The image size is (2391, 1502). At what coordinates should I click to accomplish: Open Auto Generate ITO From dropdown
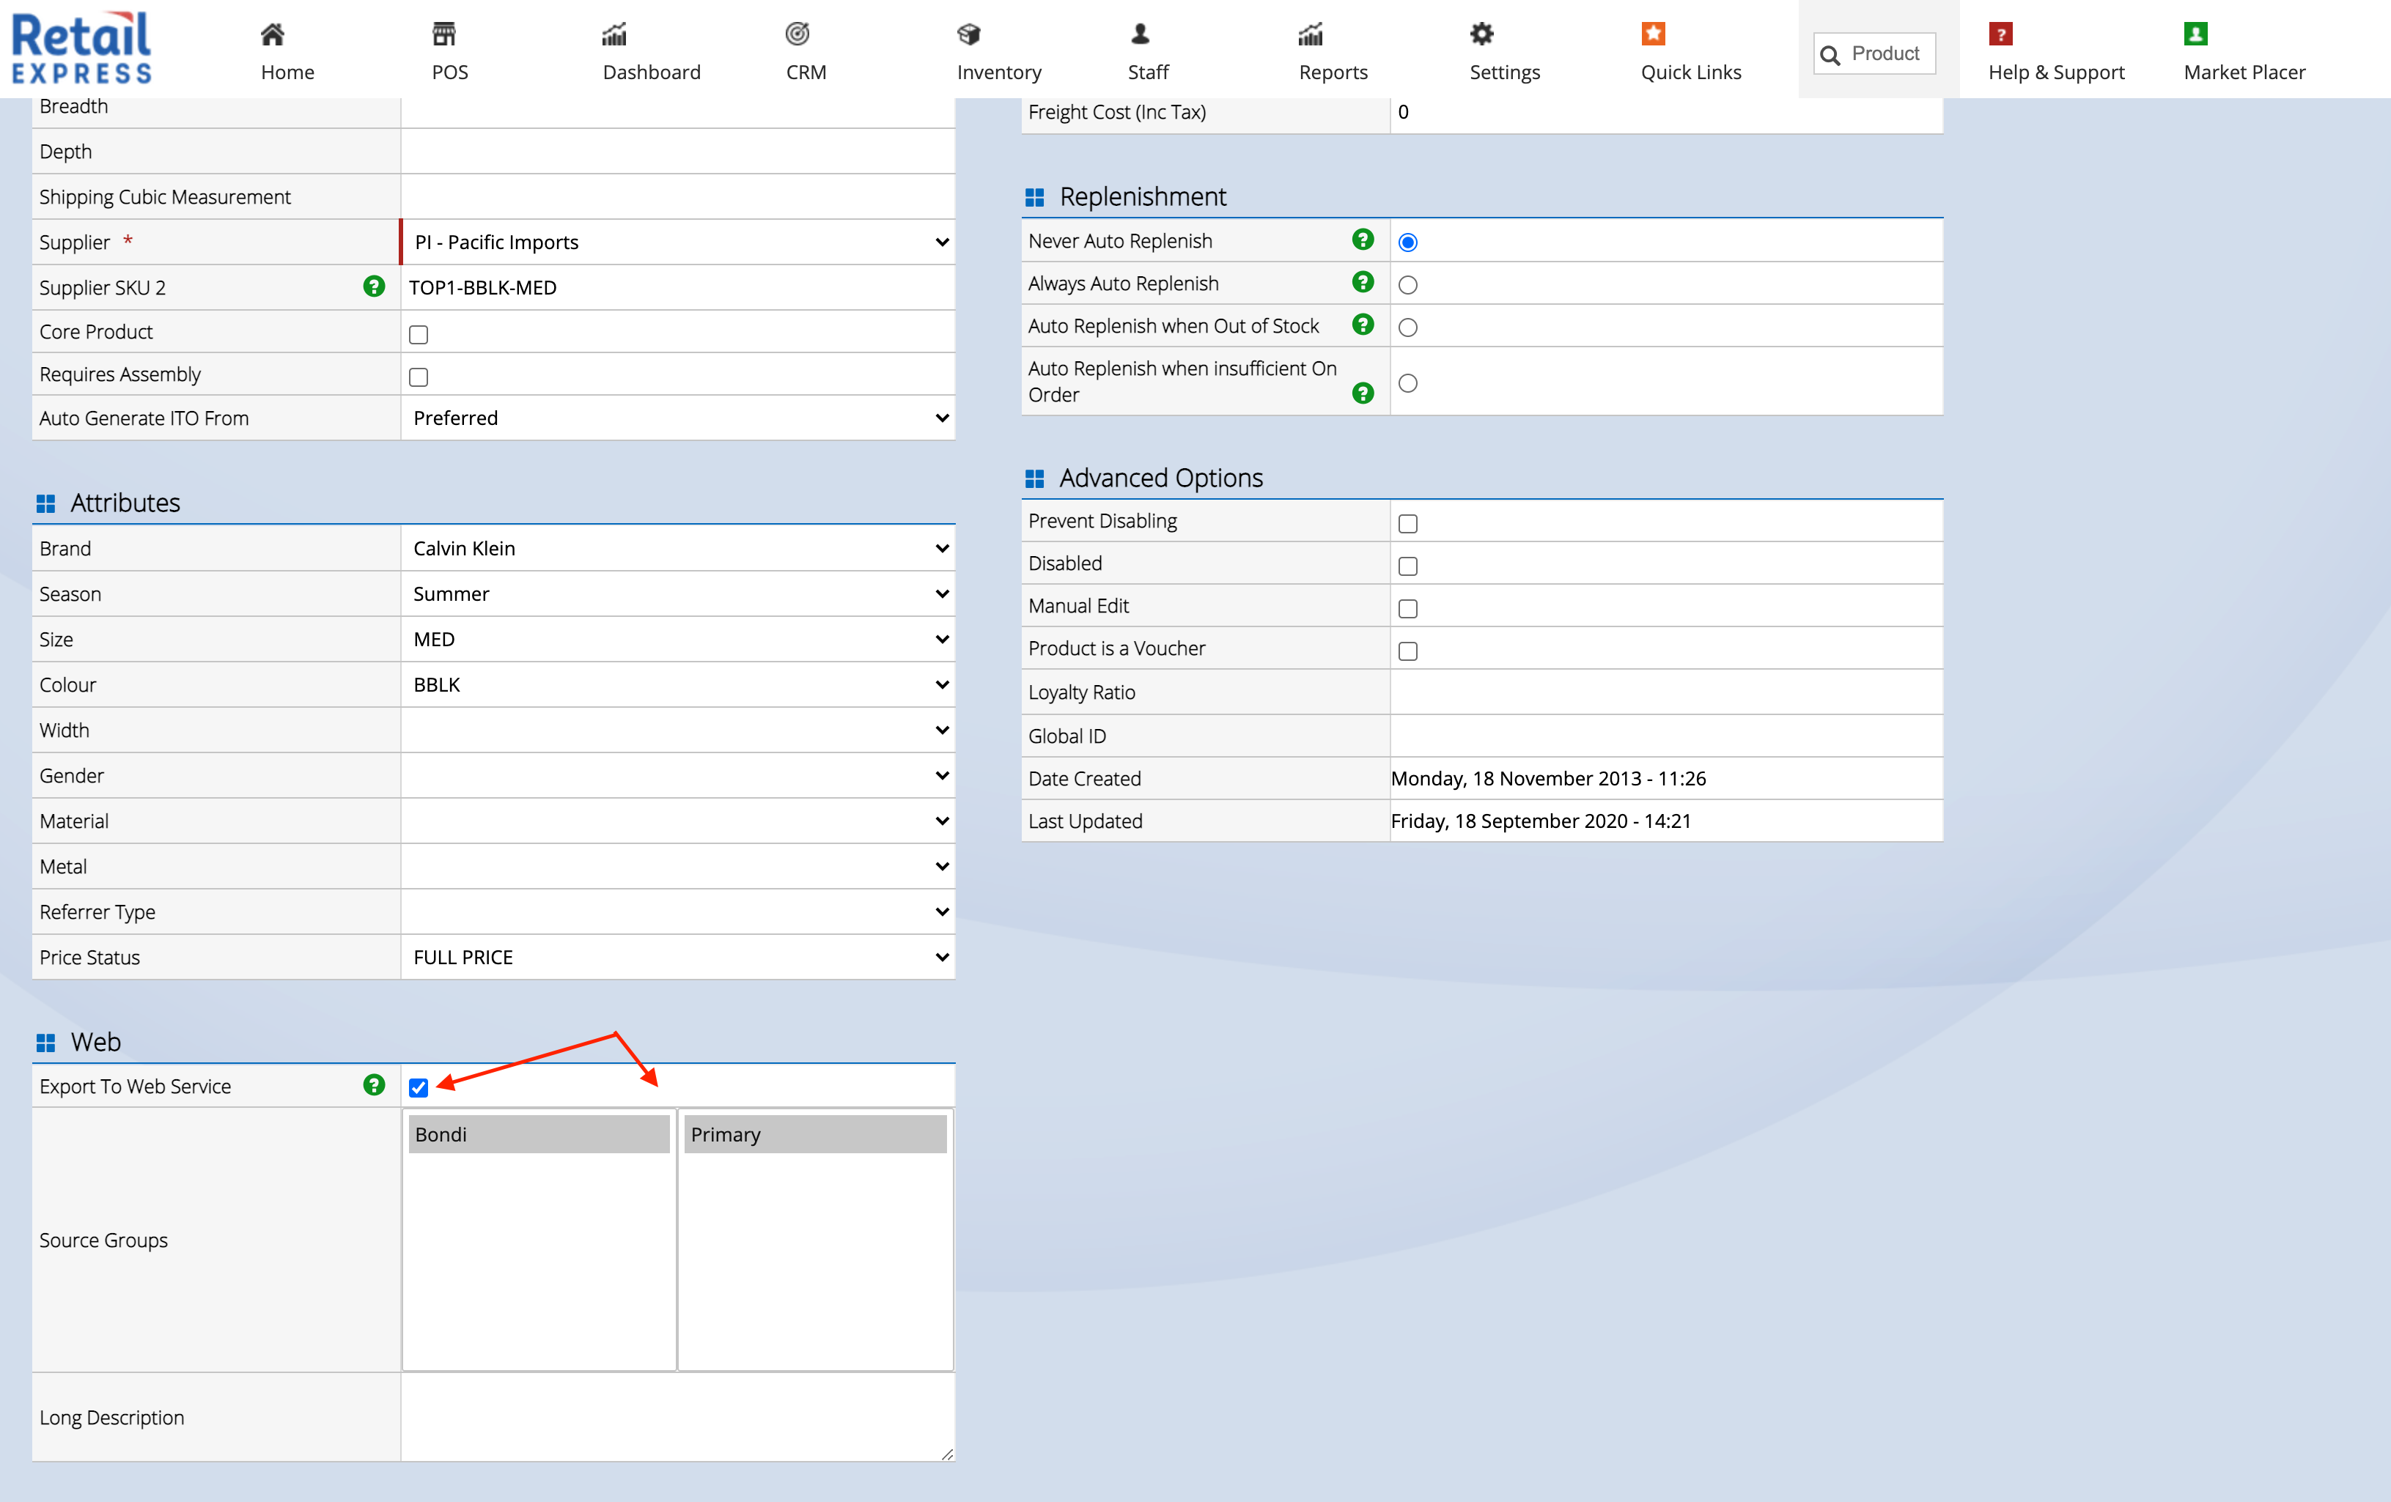(x=679, y=418)
